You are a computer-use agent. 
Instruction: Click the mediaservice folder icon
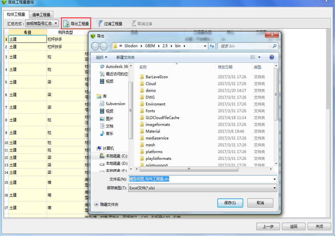142,138
